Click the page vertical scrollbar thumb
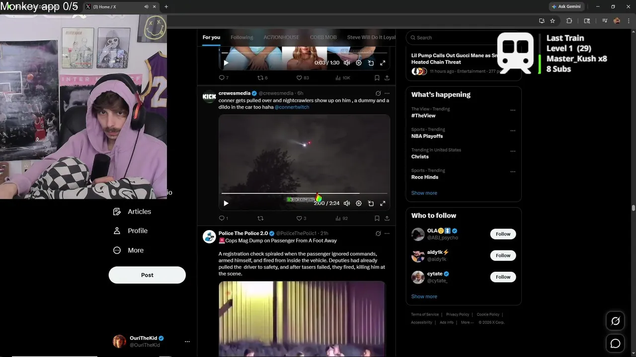The width and height of the screenshot is (636, 357). pos(634,208)
